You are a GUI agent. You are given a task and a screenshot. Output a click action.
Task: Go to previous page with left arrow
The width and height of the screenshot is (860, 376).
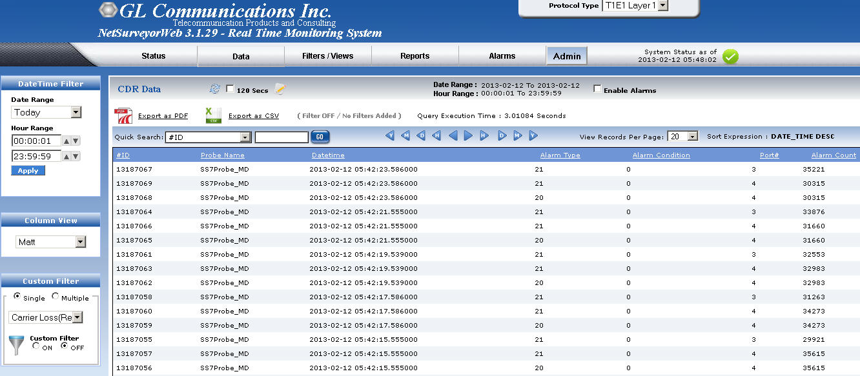click(453, 135)
